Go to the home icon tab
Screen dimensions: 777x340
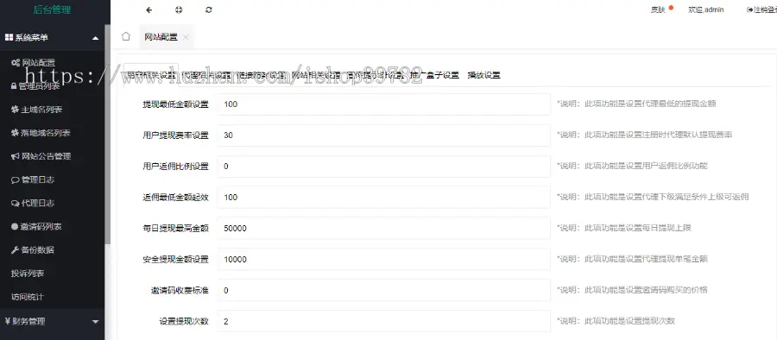coord(126,36)
